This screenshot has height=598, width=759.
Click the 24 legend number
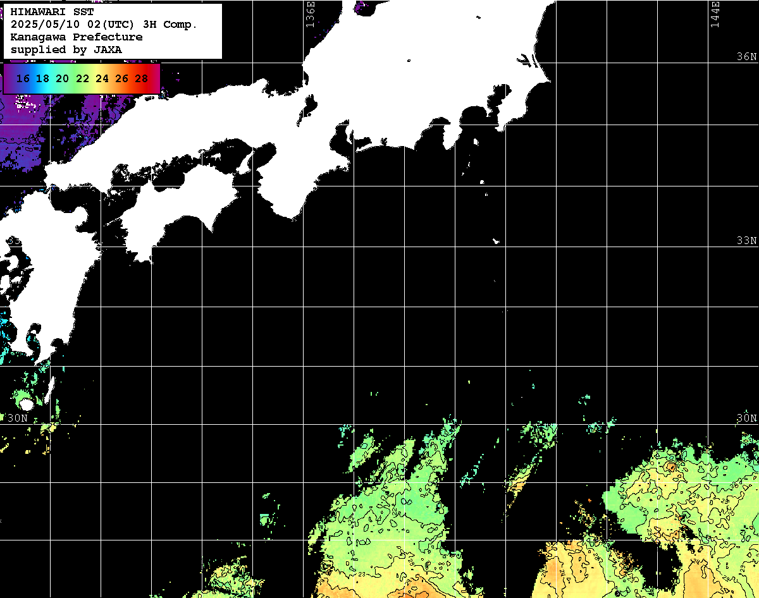pos(102,79)
